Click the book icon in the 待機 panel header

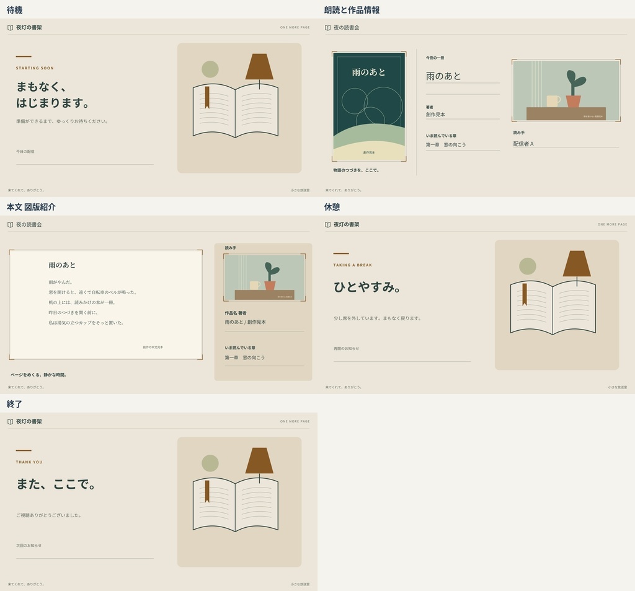click(x=10, y=27)
